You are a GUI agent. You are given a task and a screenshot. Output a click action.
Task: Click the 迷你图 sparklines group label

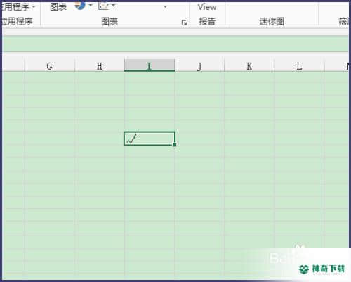coord(272,21)
